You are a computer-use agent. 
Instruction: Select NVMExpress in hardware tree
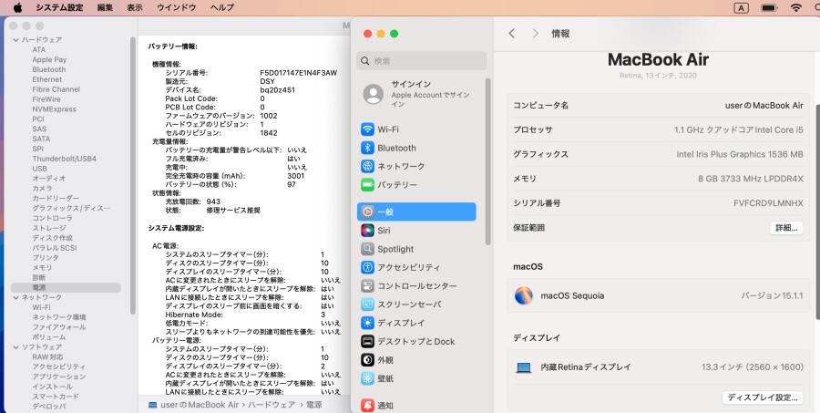54,108
